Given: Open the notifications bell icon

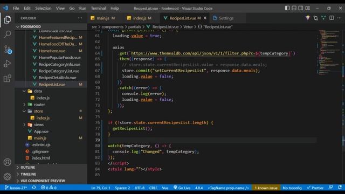Looking at the screenshot, I should (340, 188).
